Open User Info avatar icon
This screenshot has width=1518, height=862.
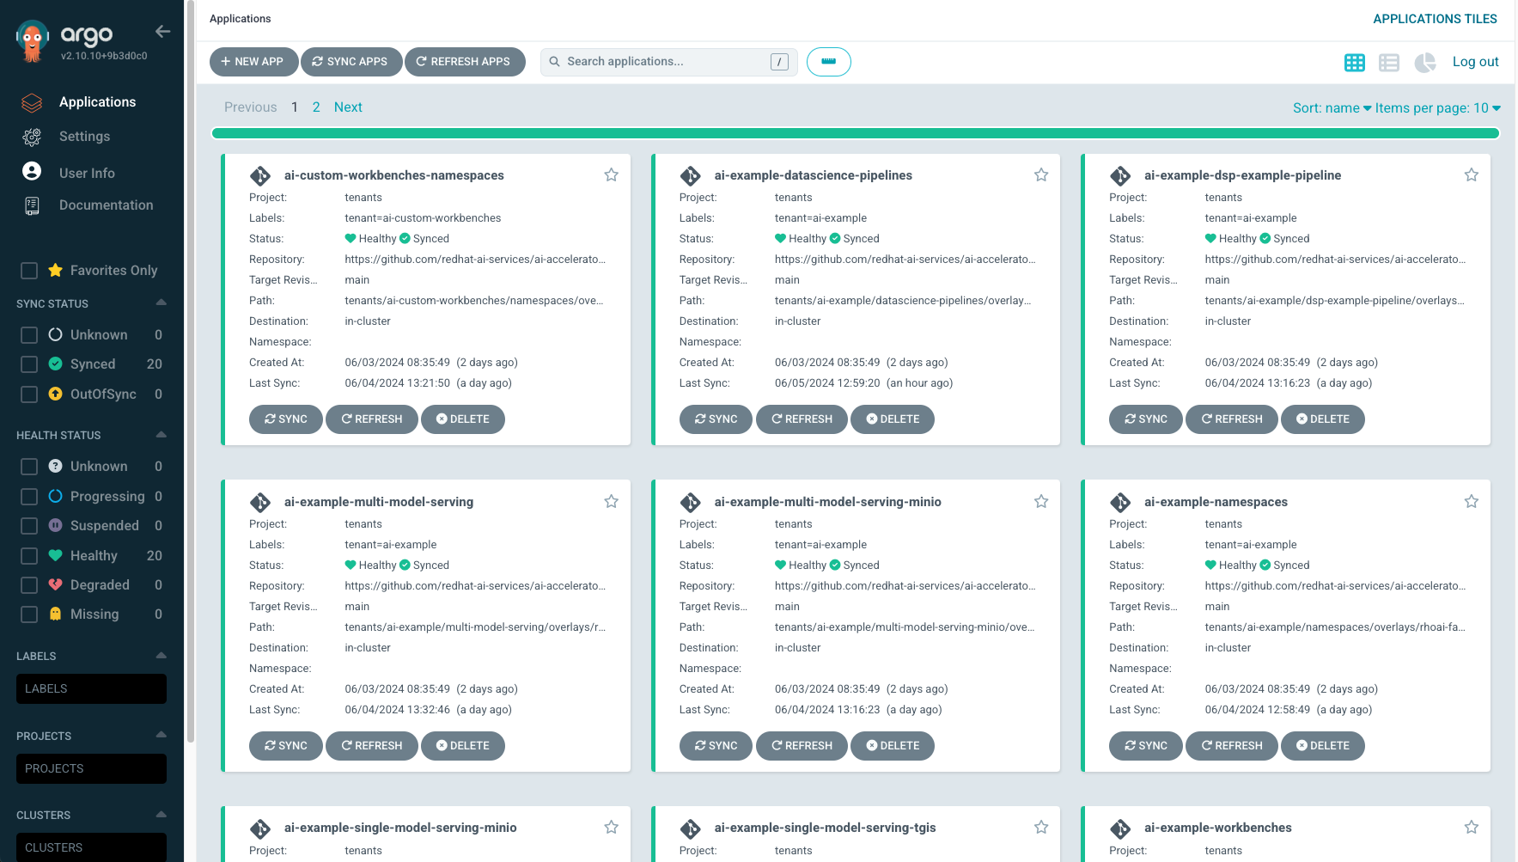coord(32,172)
